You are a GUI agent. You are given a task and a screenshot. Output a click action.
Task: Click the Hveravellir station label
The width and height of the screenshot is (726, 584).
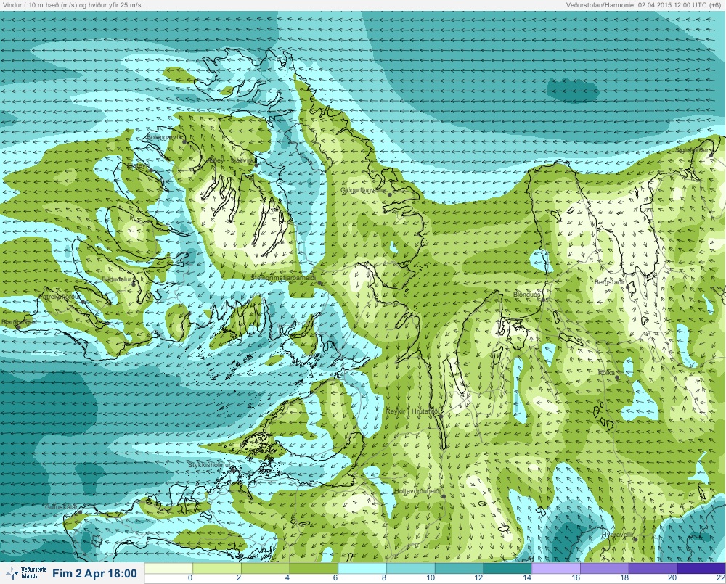(618, 535)
